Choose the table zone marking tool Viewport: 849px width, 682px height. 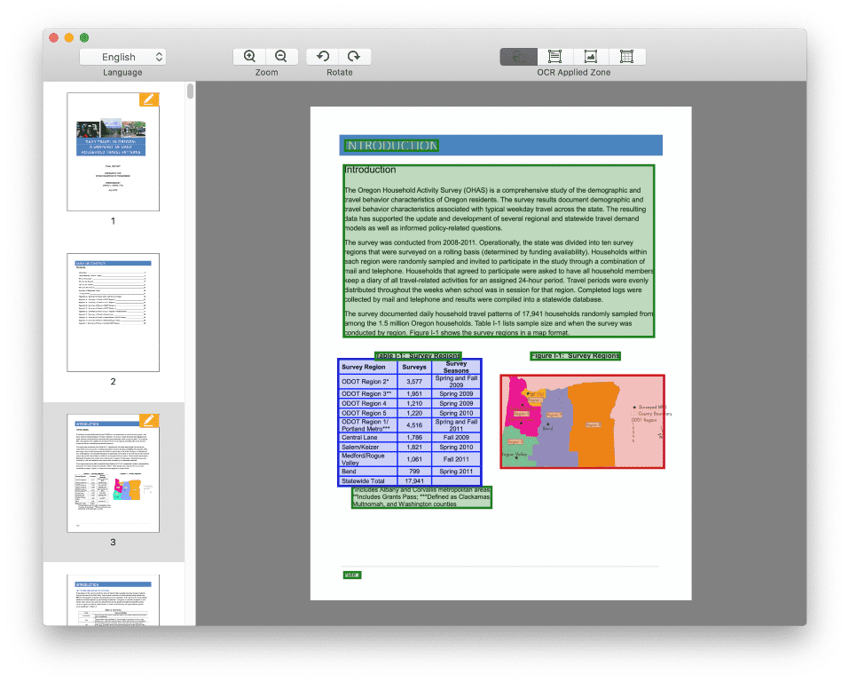[x=627, y=57]
